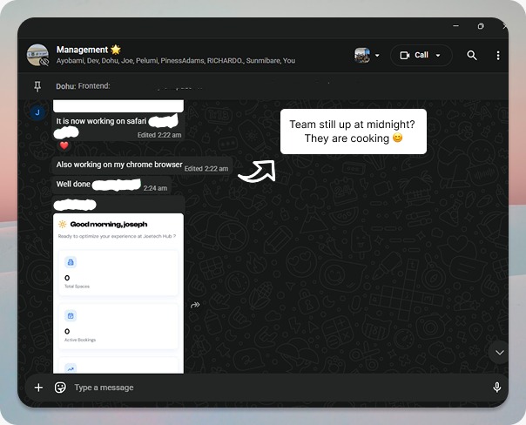Minimize the WhatsApp window
This screenshot has height=425, width=526.
(x=455, y=26)
